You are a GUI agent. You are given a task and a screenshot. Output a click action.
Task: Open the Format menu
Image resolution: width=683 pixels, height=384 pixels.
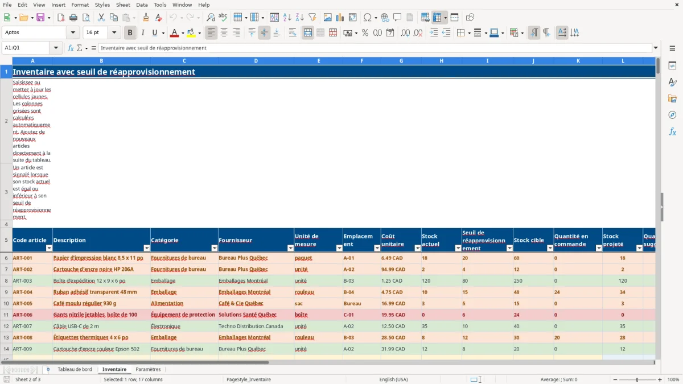click(80, 5)
